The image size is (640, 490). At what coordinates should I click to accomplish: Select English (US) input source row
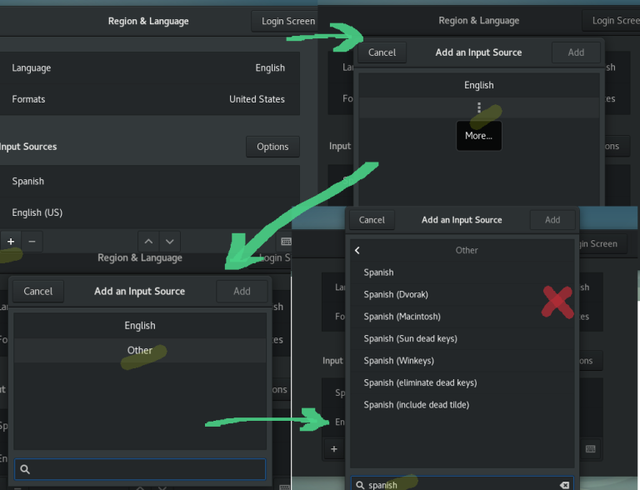(x=148, y=212)
